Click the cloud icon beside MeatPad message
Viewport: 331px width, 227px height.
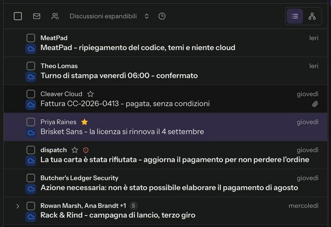pyautogui.click(x=31, y=49)
